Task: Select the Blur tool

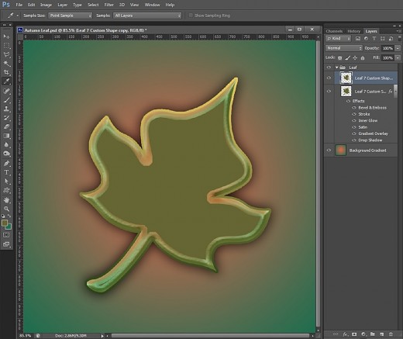Action: tap(6, 145)
